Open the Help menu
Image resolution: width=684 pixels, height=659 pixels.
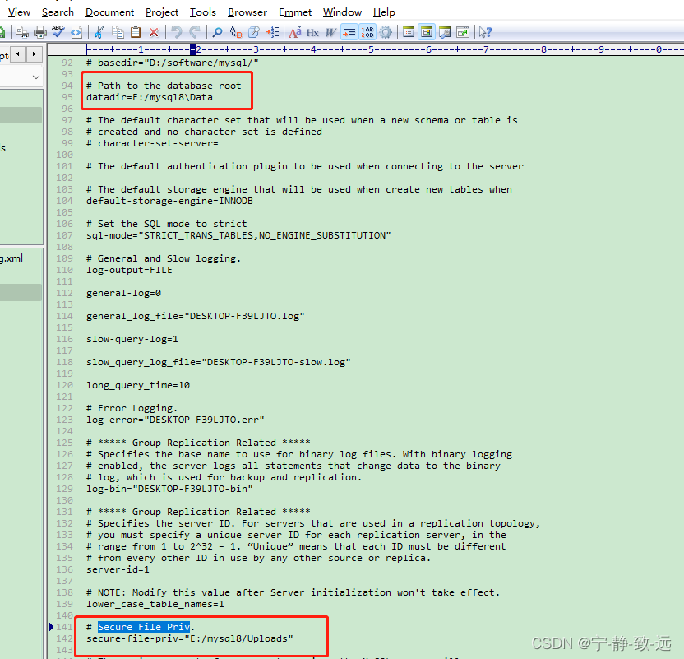click(384, 12)
